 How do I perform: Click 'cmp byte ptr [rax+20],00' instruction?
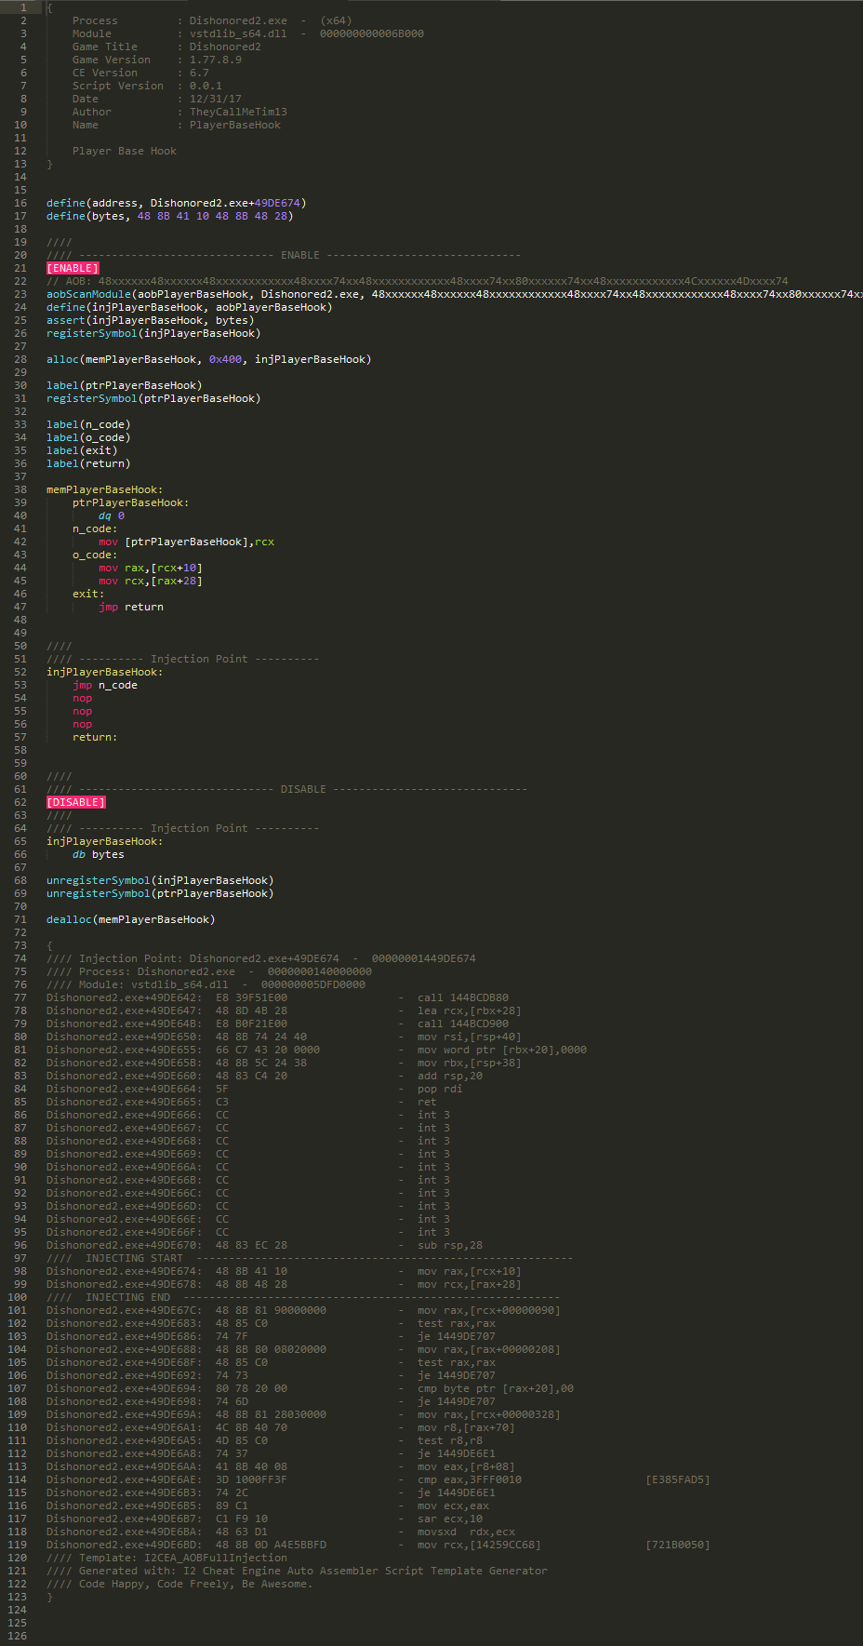[496, 1388]
